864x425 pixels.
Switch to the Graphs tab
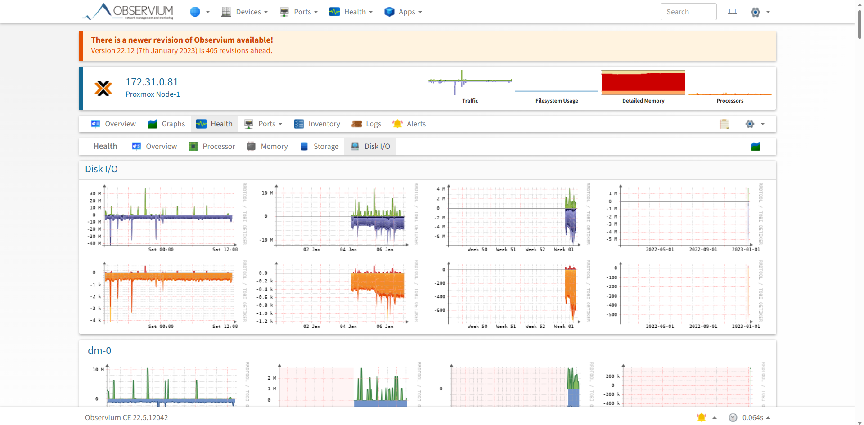166,124
